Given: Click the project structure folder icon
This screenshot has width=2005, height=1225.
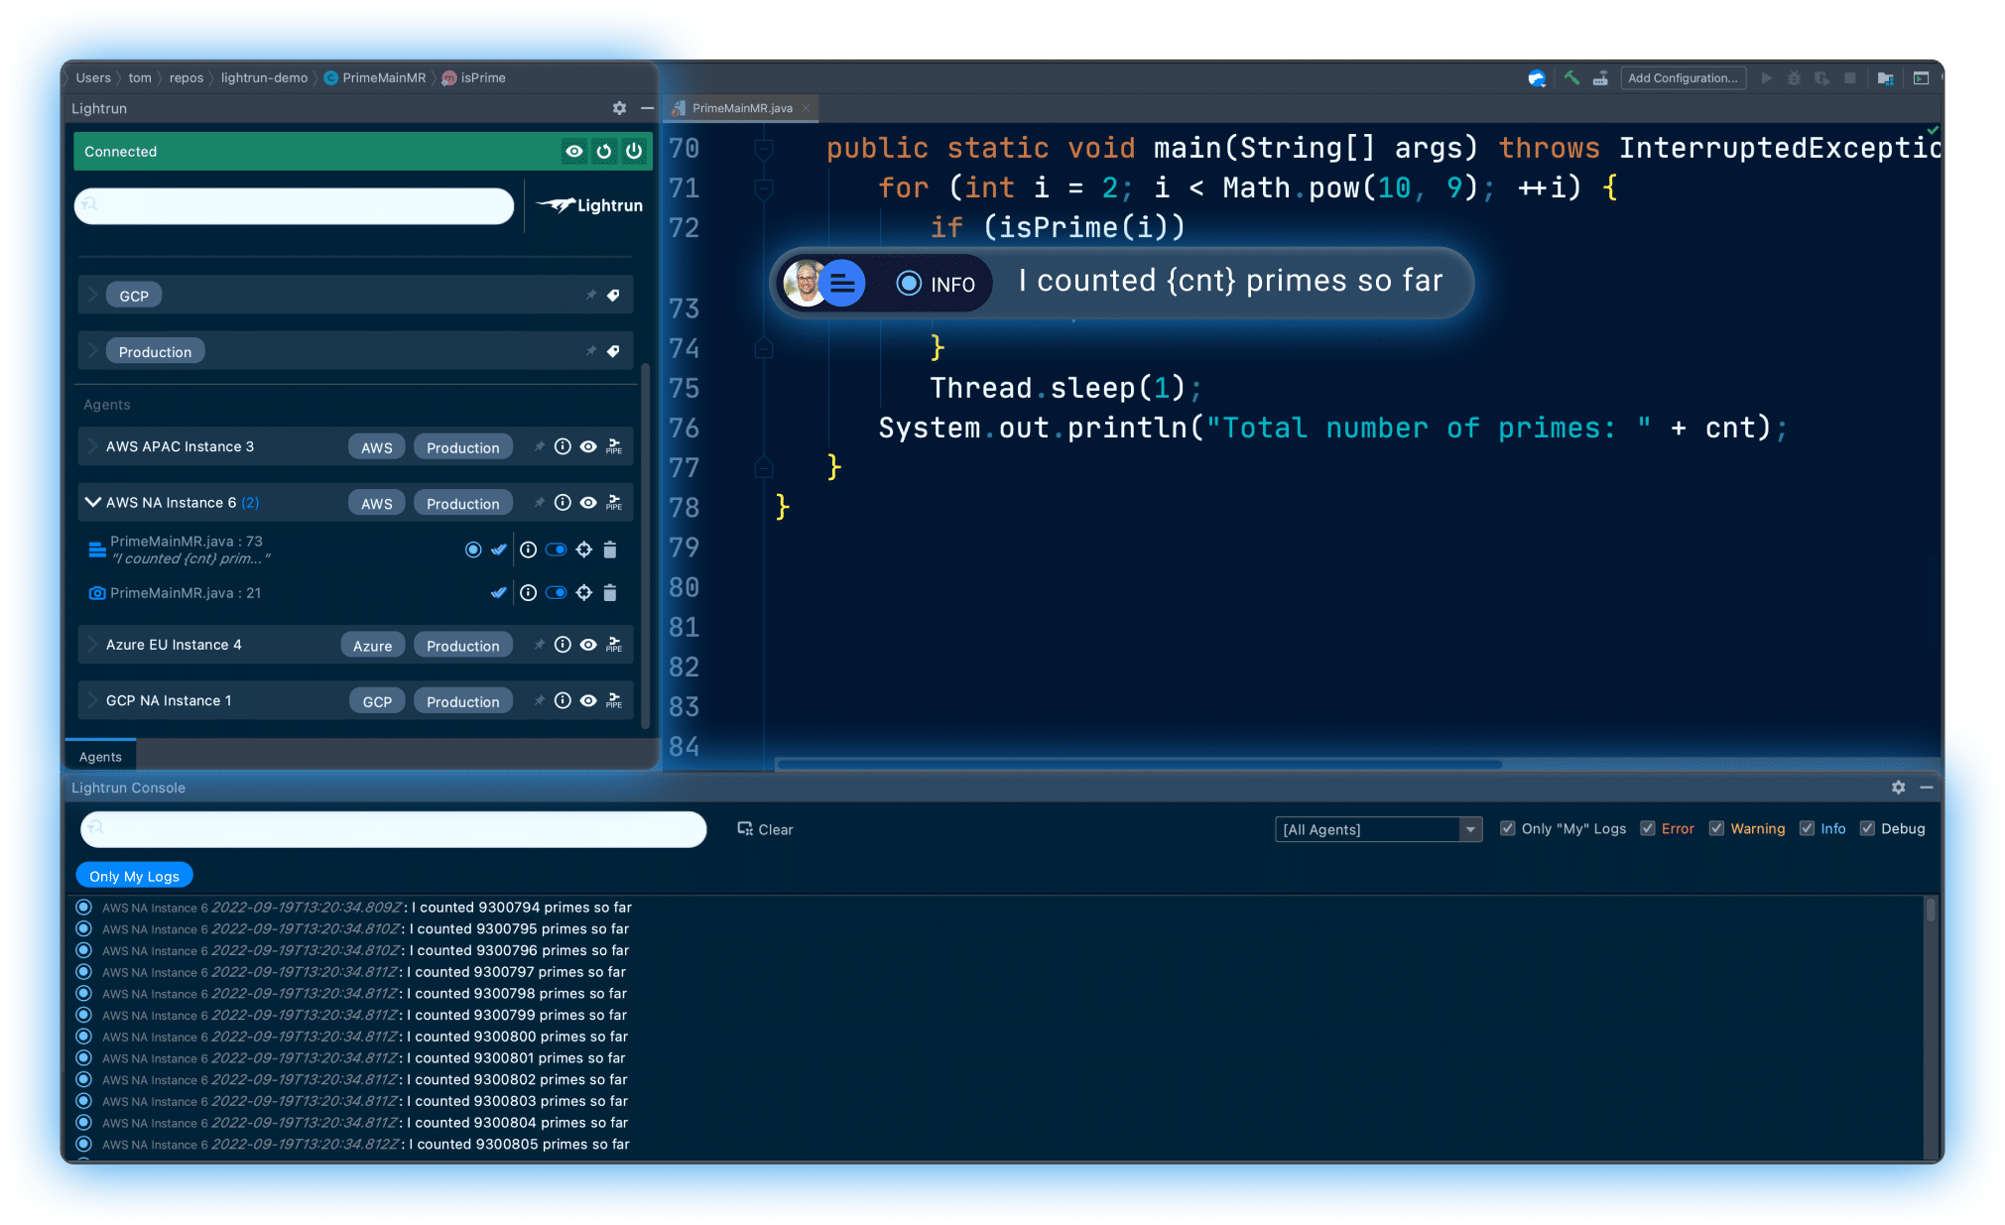Looking at the screenshot, I should pyautogui.click(x=1886, y=77).
